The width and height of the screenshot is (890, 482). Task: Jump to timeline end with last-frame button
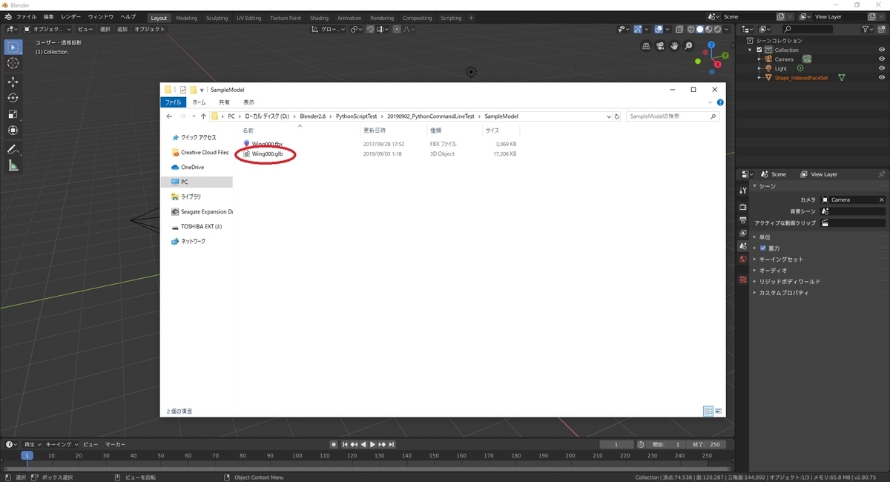pos(391,444)
